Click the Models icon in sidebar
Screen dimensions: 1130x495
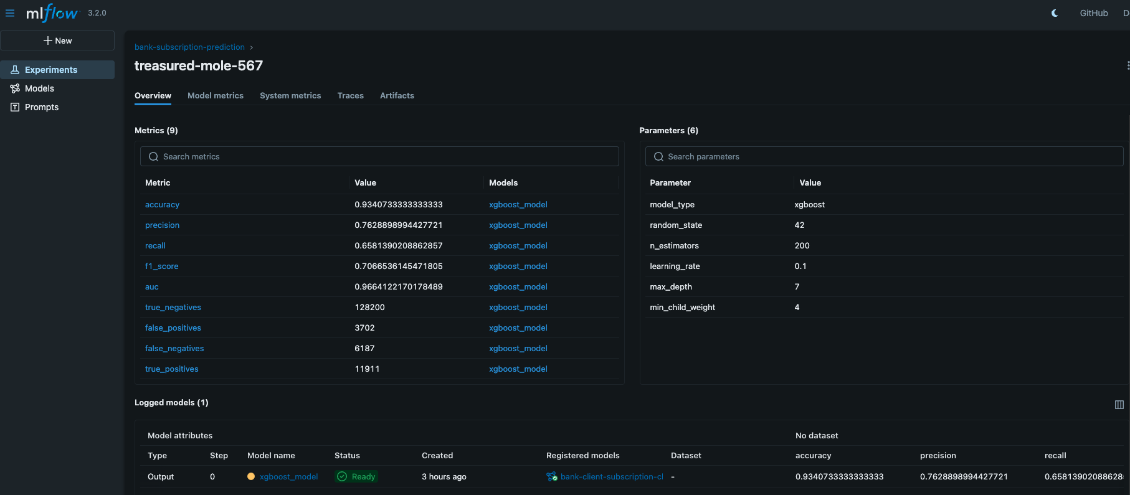point(15,88)
